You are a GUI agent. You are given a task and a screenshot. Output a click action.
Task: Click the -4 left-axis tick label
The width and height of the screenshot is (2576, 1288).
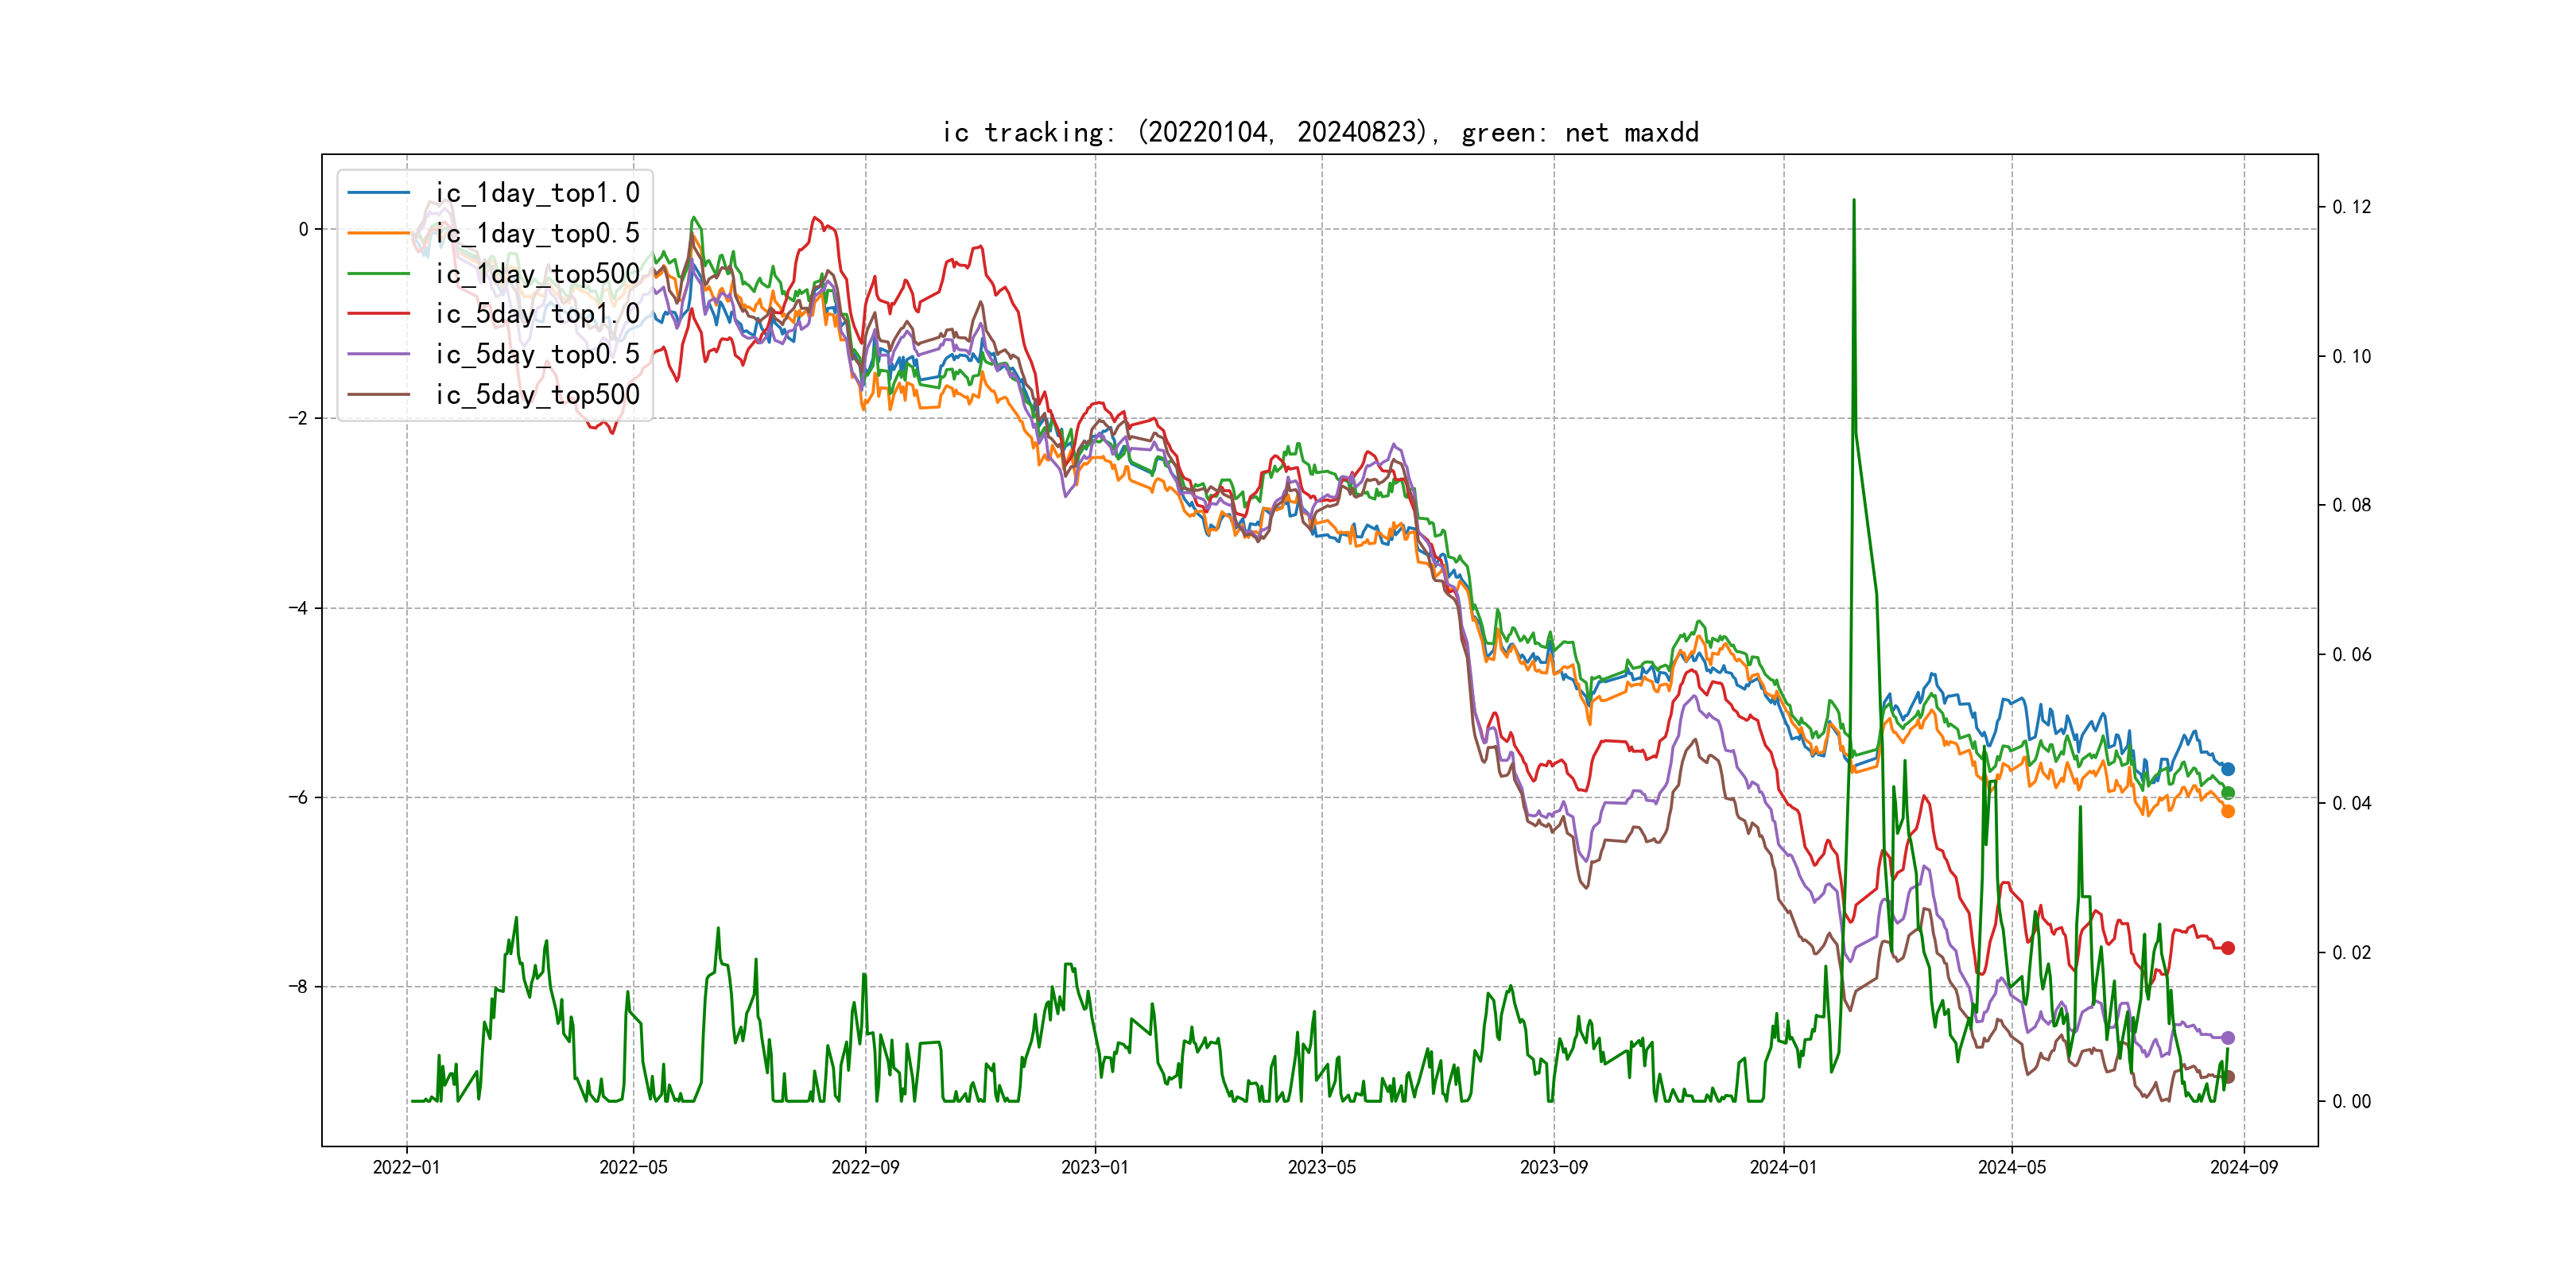(x=298, y=608)
